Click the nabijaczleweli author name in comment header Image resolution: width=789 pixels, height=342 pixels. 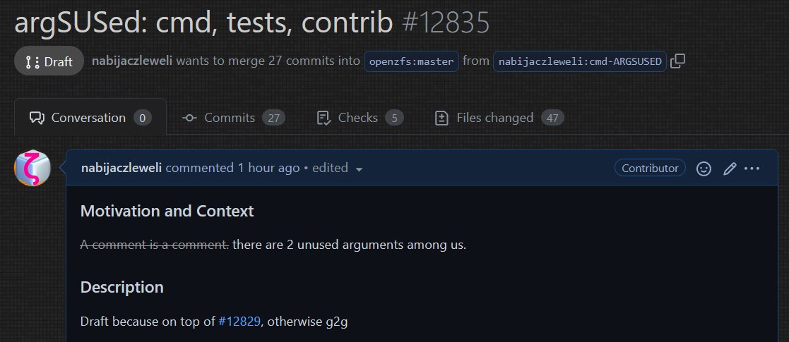point(121,168)
